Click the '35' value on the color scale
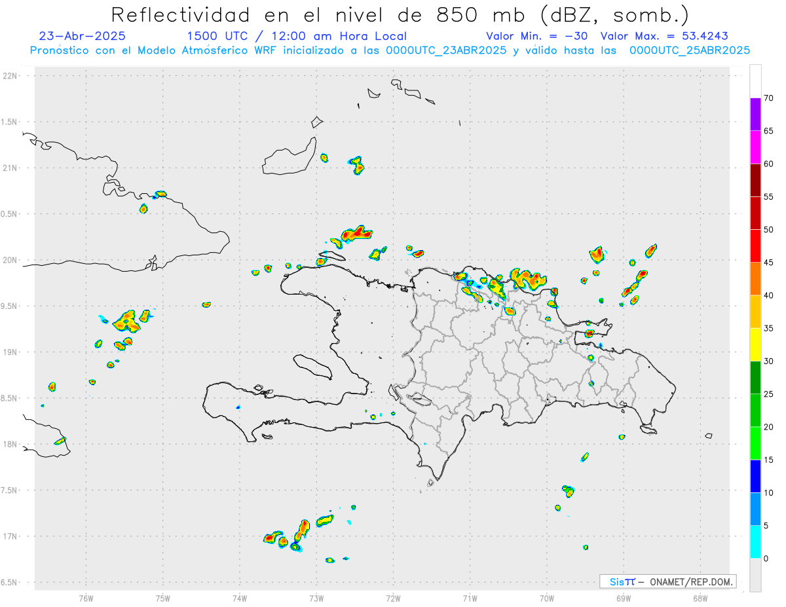The image size is (786, 607). pyautogui.click(x=768, y=328)
